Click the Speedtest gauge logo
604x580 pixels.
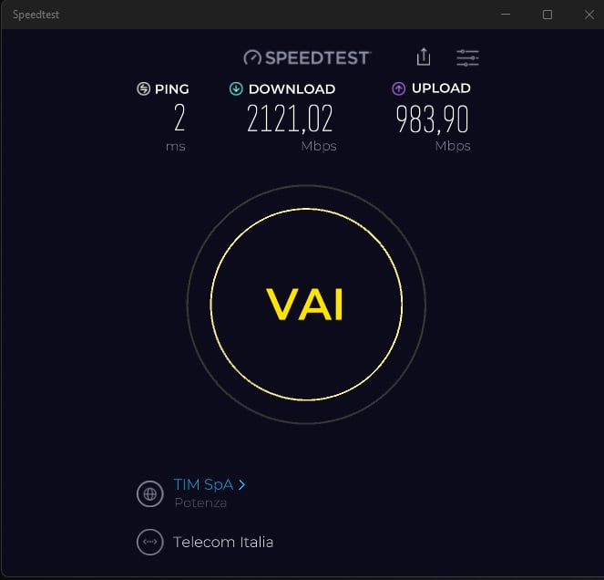tap(252, 57)
